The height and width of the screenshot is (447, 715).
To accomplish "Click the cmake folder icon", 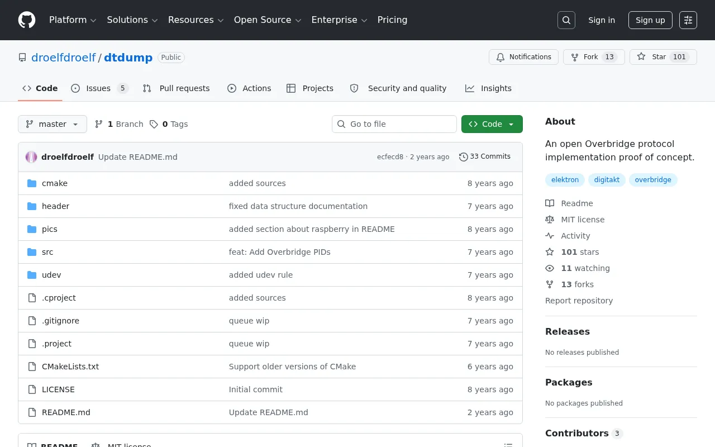I will [x=32, y=183].
